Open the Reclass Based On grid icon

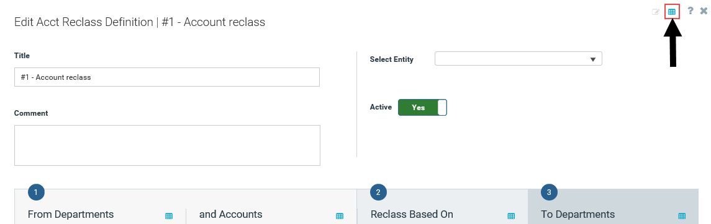pos(511,216)
